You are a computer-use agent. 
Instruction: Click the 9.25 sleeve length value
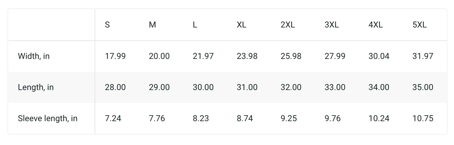tap(289, 119)
